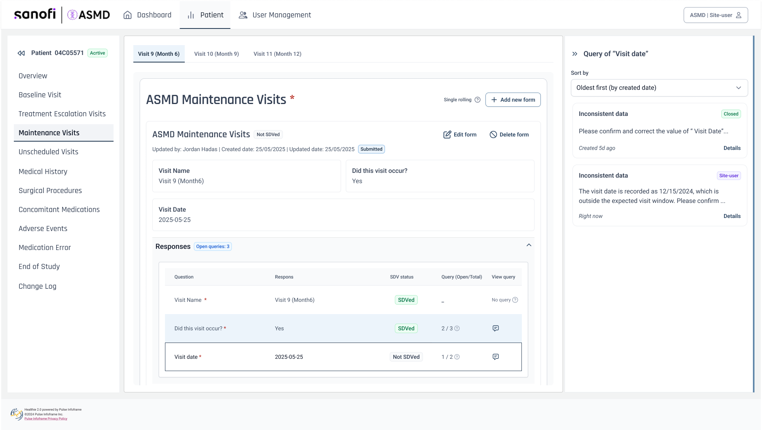This screenshot has height=430, width=762.
Task: Open End of Study
Action: pos(39,267)
